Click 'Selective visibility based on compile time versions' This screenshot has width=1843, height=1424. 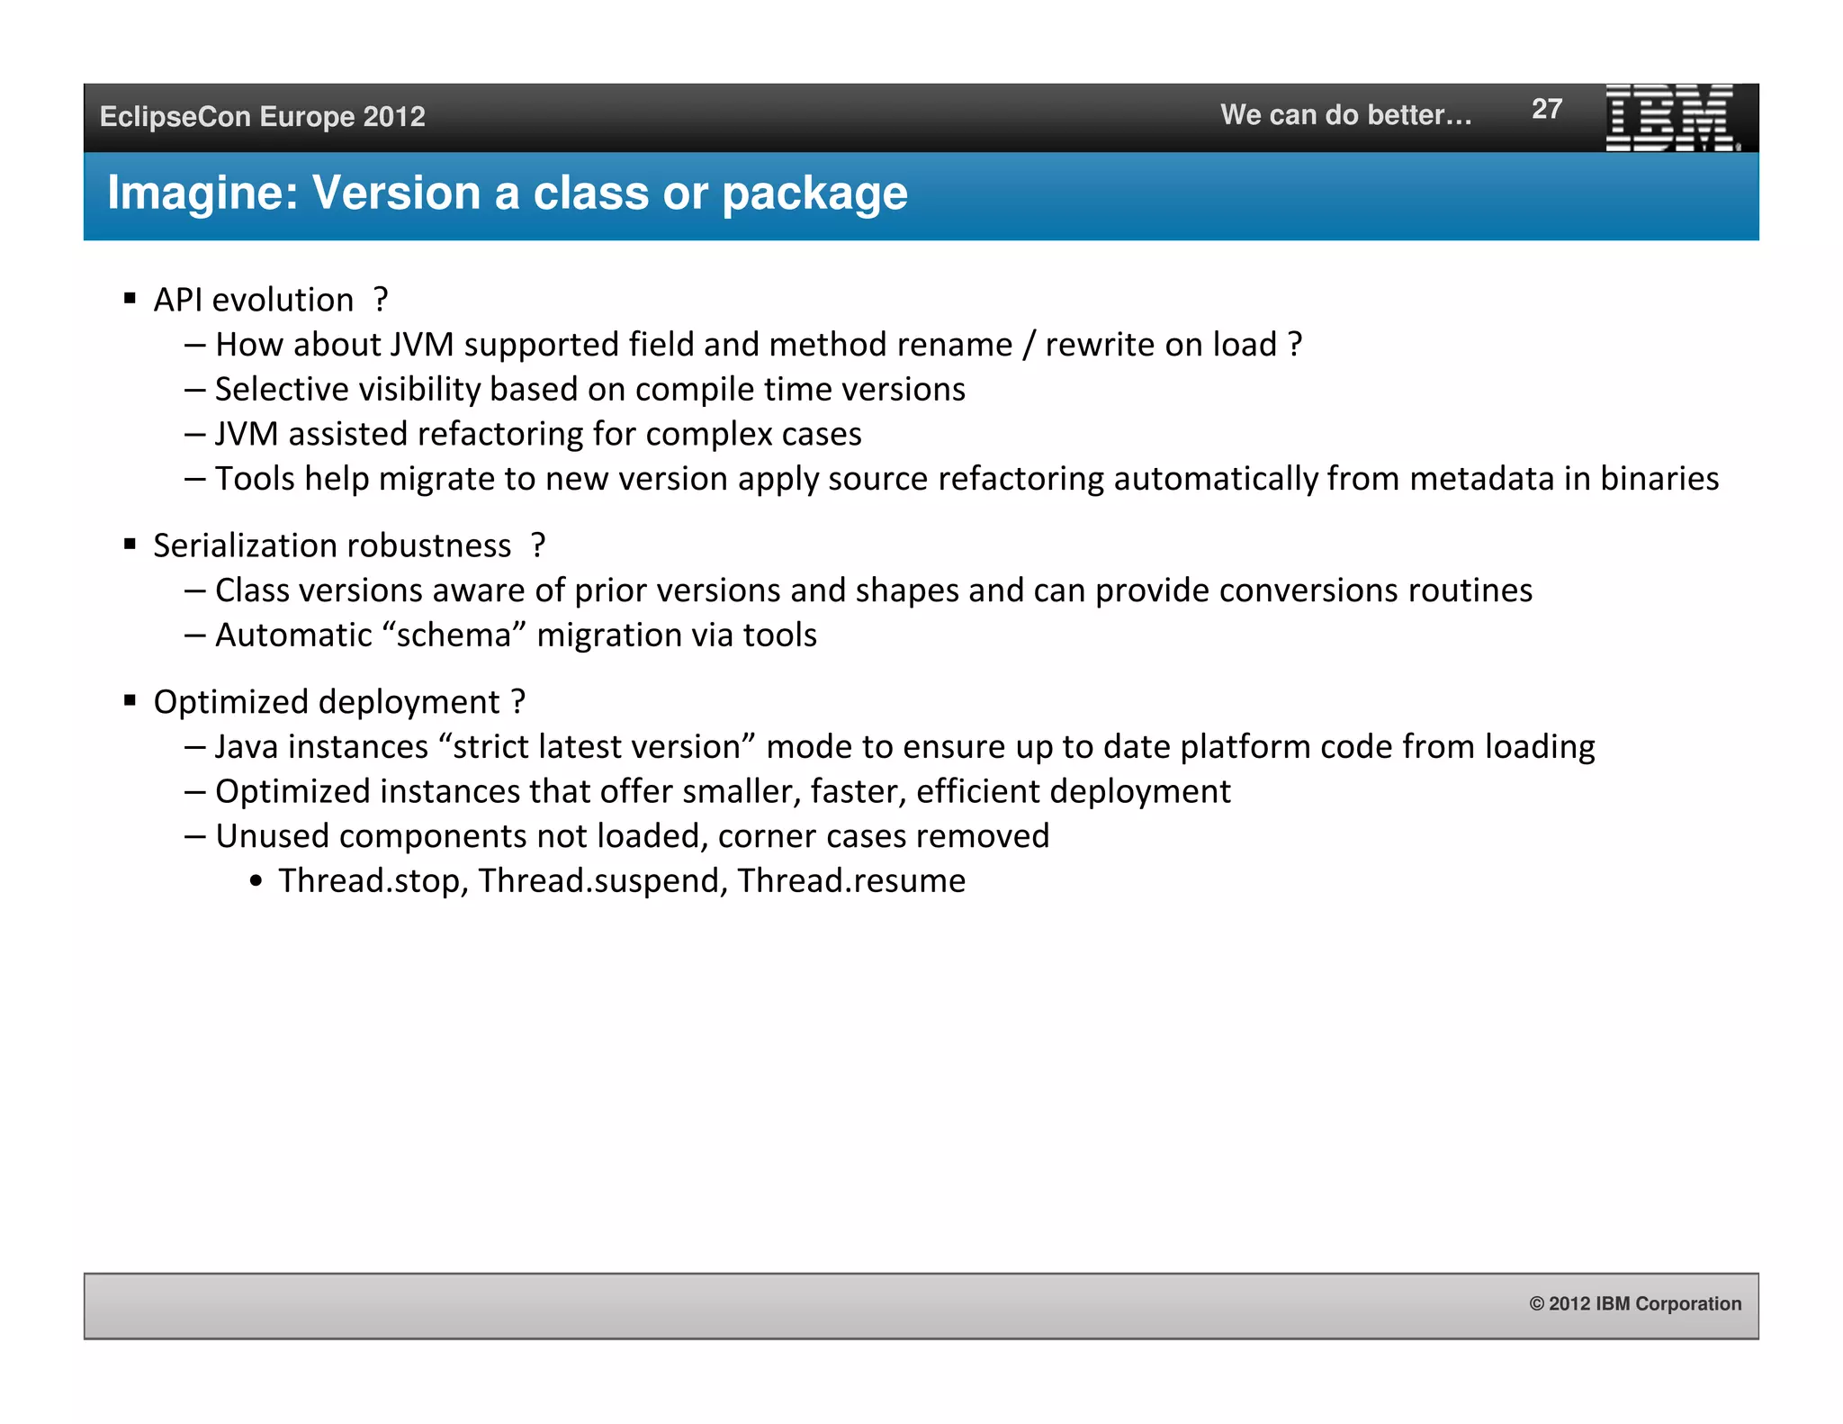pos(589,390)
